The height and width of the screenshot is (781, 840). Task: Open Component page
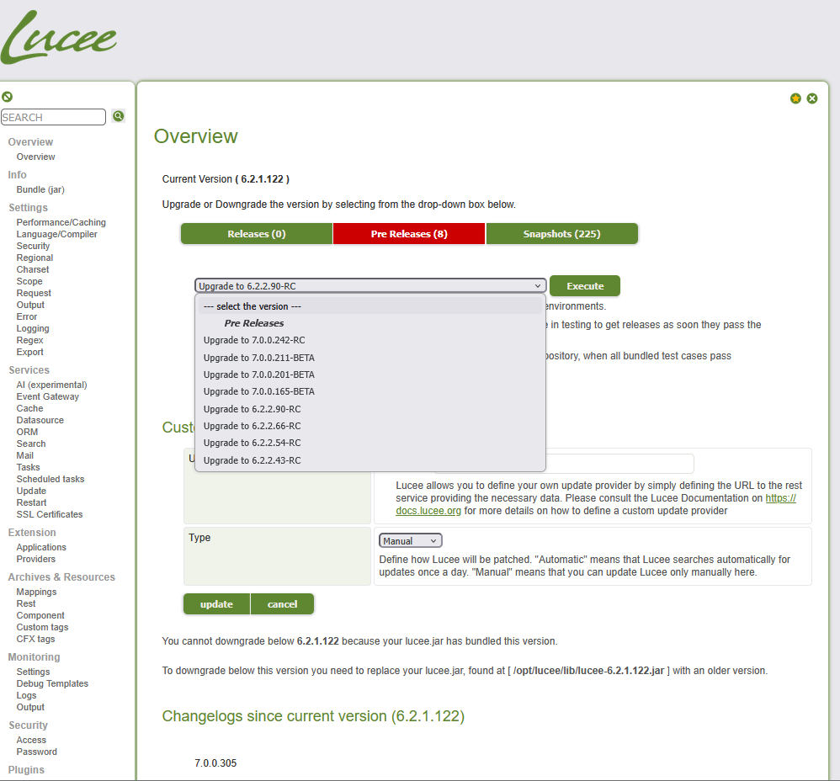point(40,615)
